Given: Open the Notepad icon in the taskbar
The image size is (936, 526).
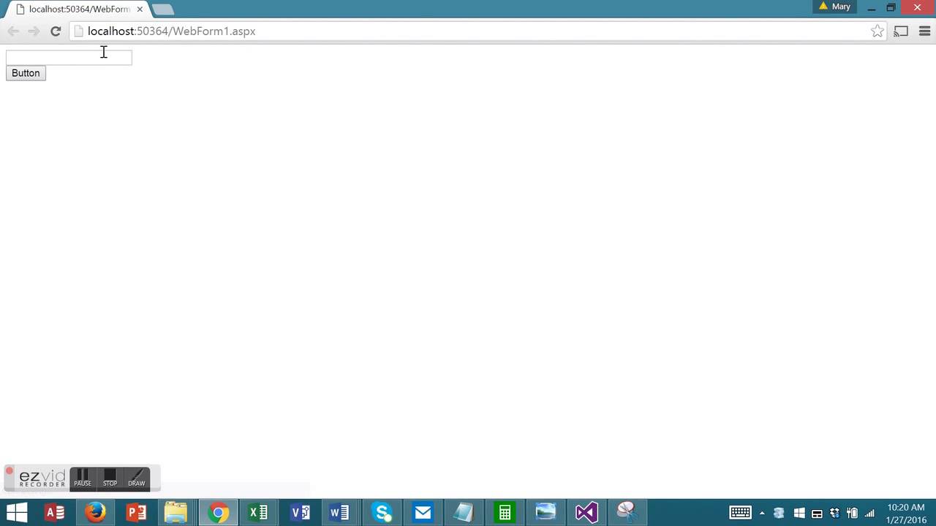Looking at the screenshot, I should tap(464, 513).
